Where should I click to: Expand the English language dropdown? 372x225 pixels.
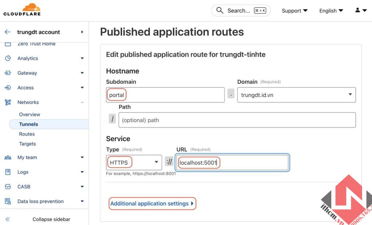click(x=331, y=11)
